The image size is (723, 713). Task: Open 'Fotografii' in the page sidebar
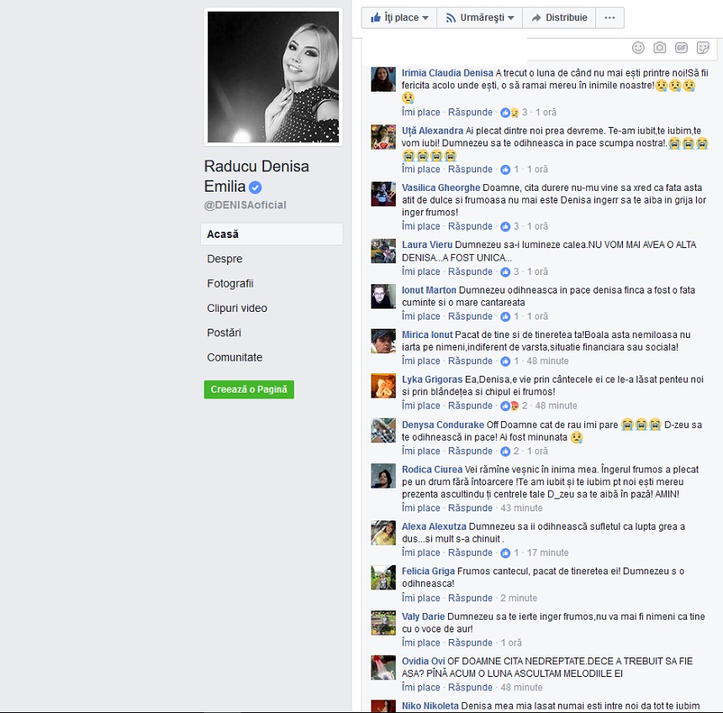(230, 283)
